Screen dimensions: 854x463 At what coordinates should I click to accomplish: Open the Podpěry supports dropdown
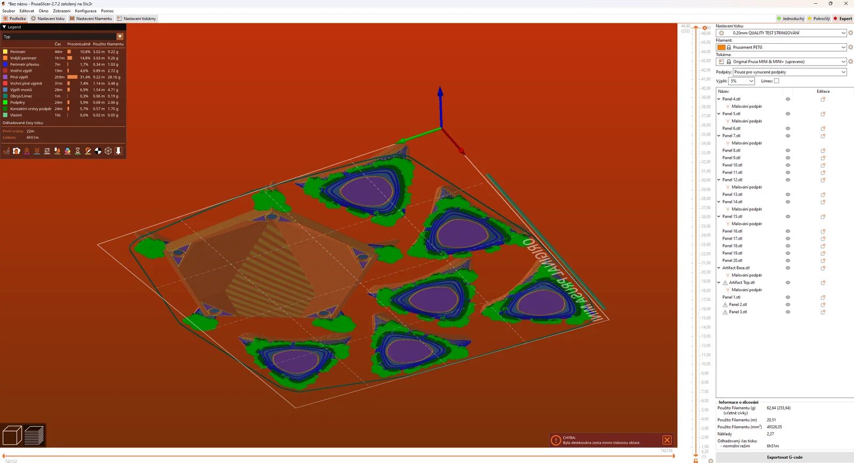click(790, 72)
